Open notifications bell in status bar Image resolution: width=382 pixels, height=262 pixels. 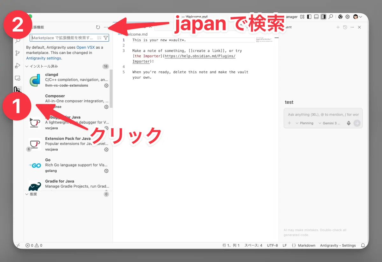pyautogui.click(x=363, y=245)
